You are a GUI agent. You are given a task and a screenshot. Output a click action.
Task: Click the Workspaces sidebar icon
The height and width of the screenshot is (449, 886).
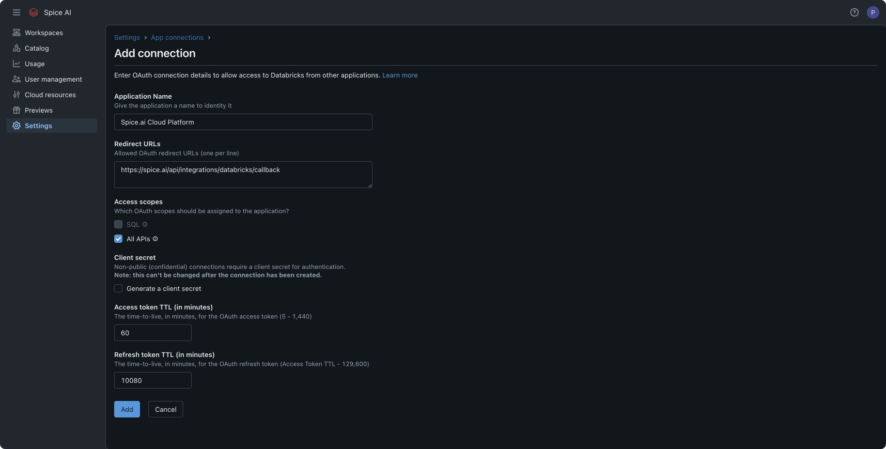click(17, 33)
